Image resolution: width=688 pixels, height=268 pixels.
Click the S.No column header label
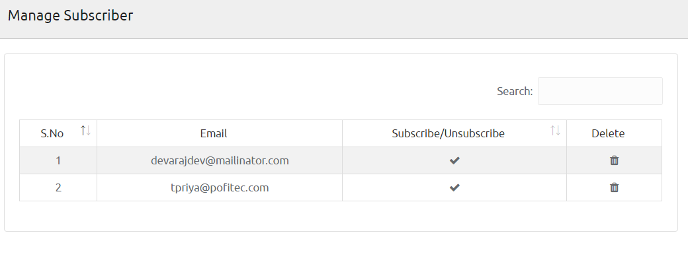(x=52, y=133)
